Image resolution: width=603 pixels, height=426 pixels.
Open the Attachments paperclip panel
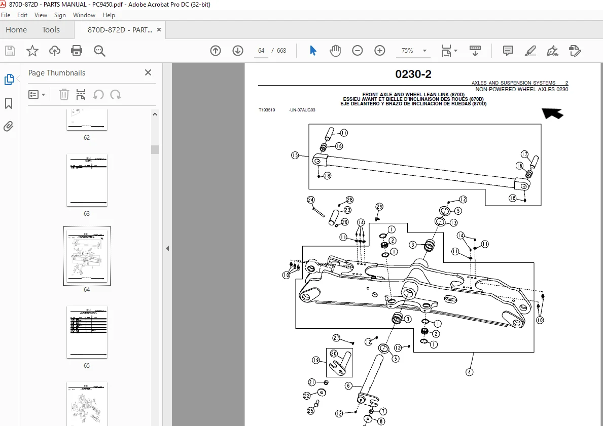(x=9, y=126)
